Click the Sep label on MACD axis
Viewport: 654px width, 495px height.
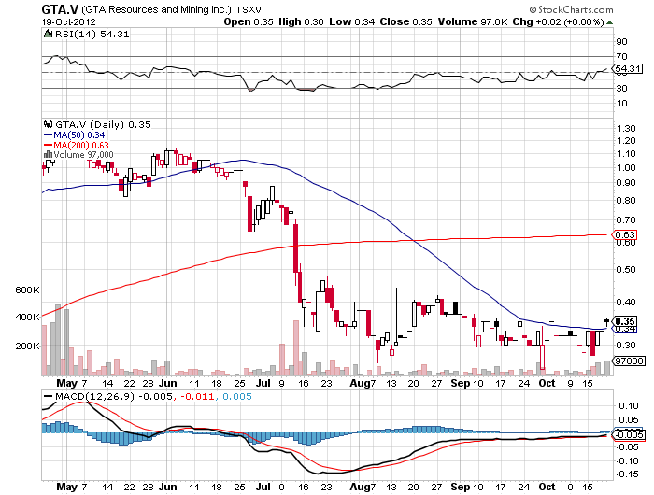(461, 487)
